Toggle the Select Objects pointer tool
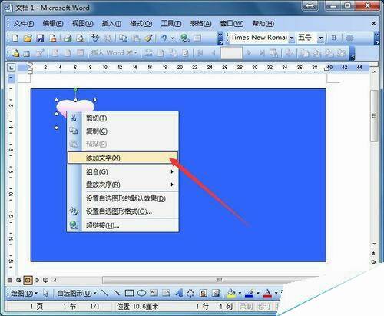 45,293
